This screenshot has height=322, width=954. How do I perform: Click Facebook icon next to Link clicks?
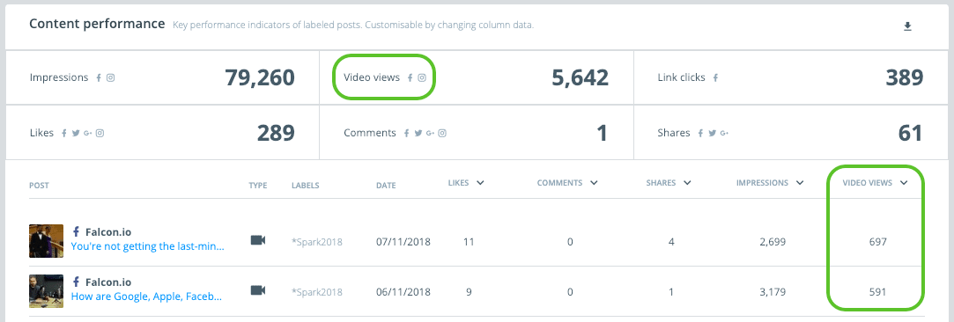pyautogui.click(x=715, y=77)
